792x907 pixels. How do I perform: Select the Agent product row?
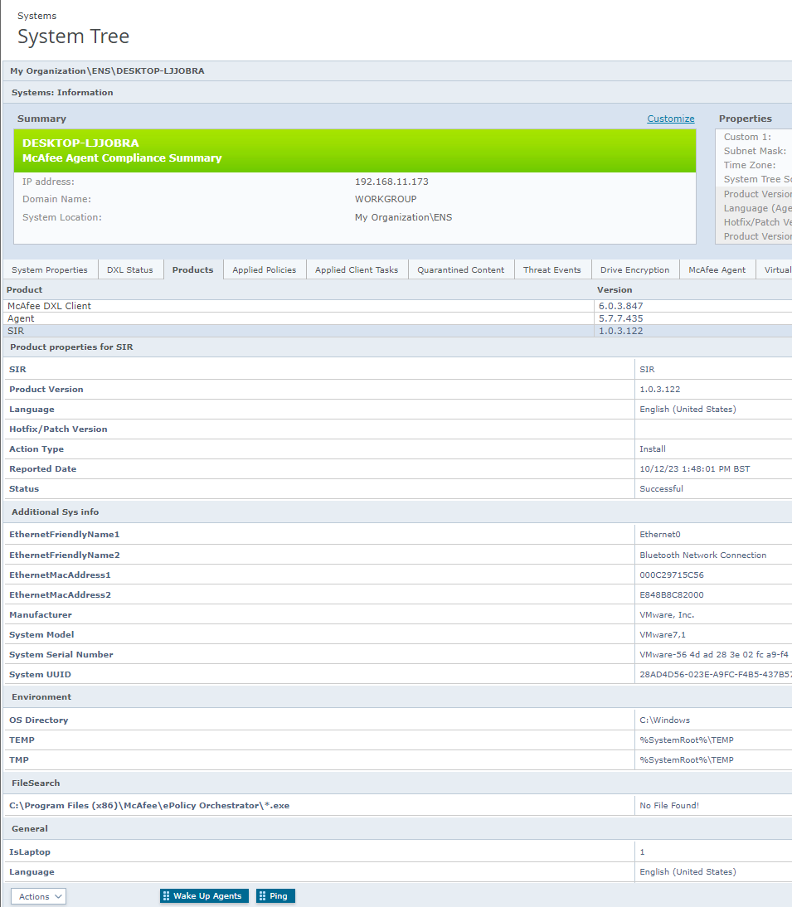(397, 318)
